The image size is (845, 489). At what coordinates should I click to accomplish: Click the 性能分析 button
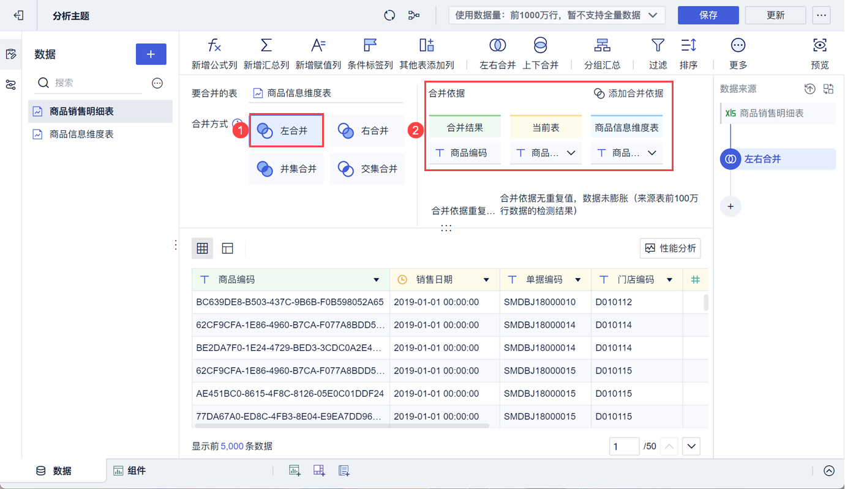[670, 248]
